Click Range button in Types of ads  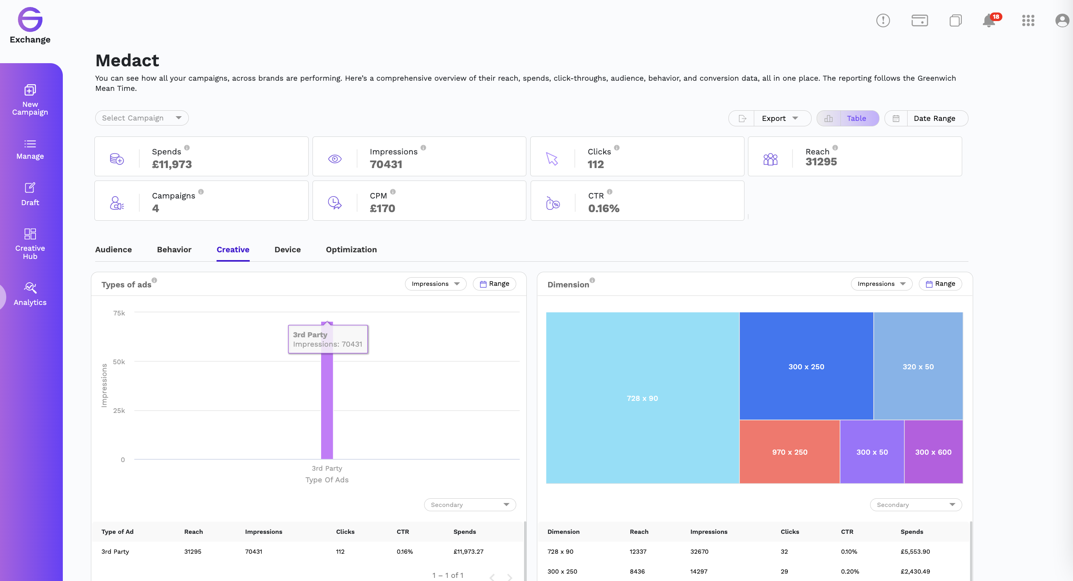[x=494, y=284]
